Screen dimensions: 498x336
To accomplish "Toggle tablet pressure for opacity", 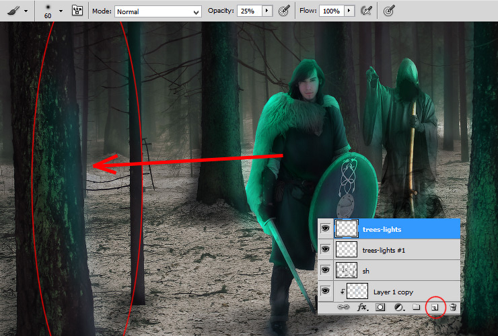I will tap(283, 11).
